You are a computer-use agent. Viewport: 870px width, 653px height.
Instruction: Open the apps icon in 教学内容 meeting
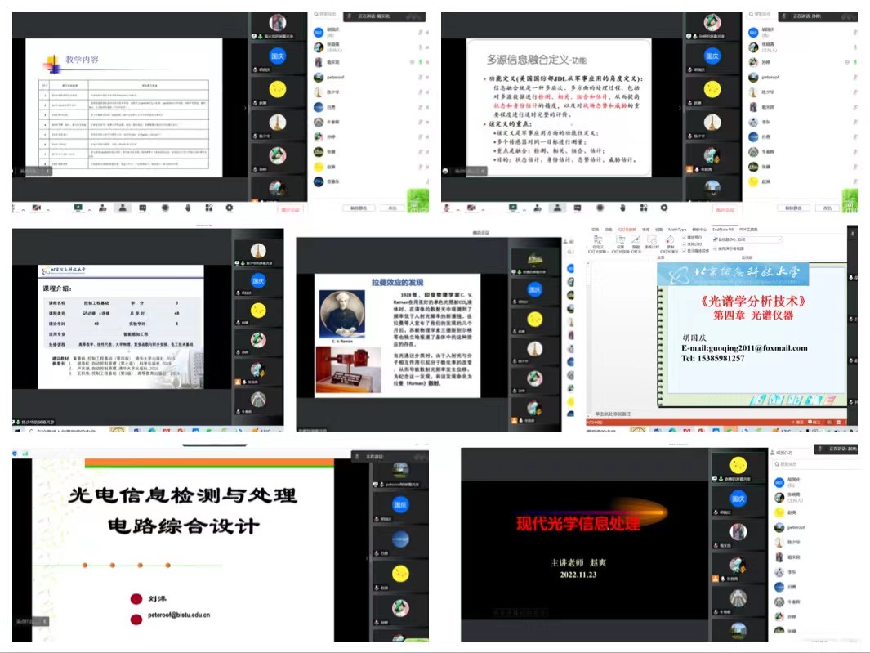click(x=208, y=208)
